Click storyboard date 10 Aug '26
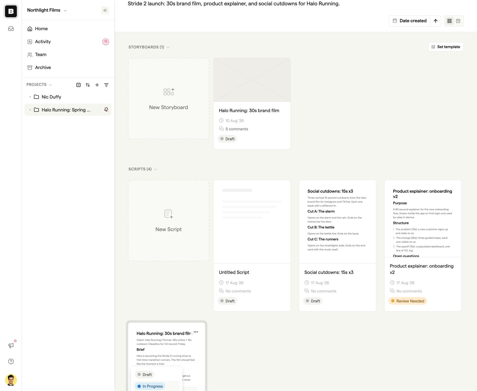 point(234,121)
